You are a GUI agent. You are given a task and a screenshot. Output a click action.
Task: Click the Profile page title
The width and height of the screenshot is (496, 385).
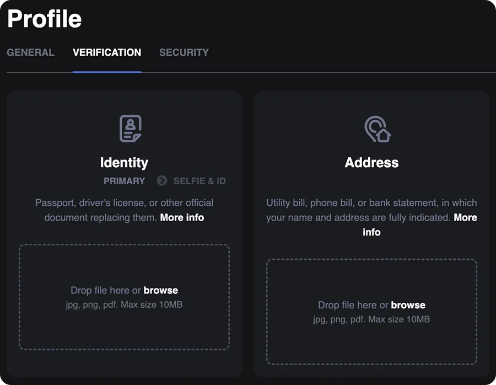point(44,18)
